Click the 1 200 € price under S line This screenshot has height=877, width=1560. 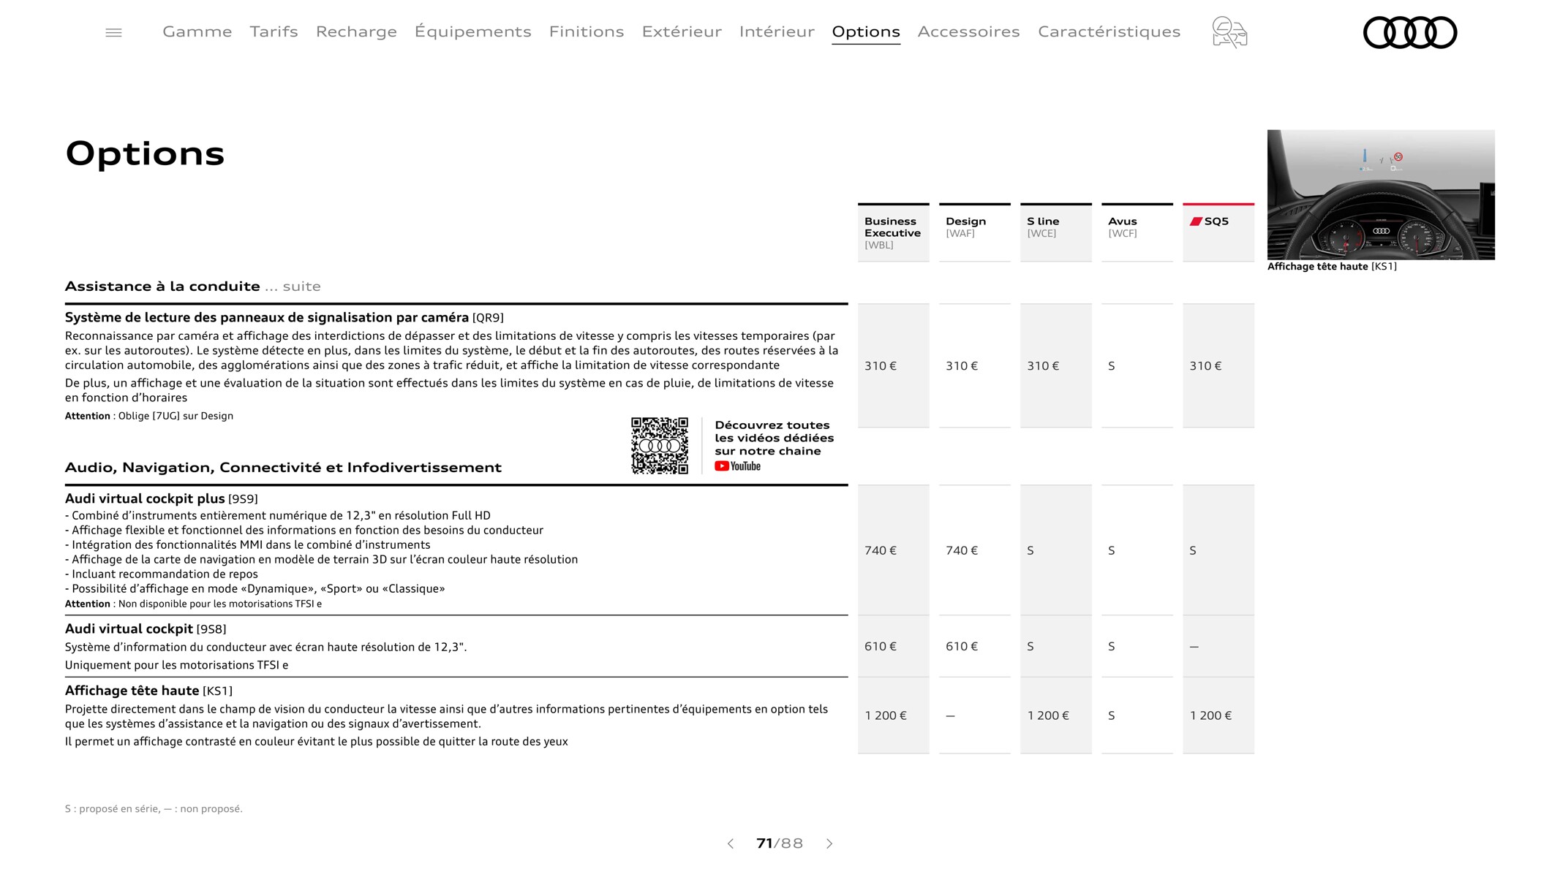[1048, 715]
